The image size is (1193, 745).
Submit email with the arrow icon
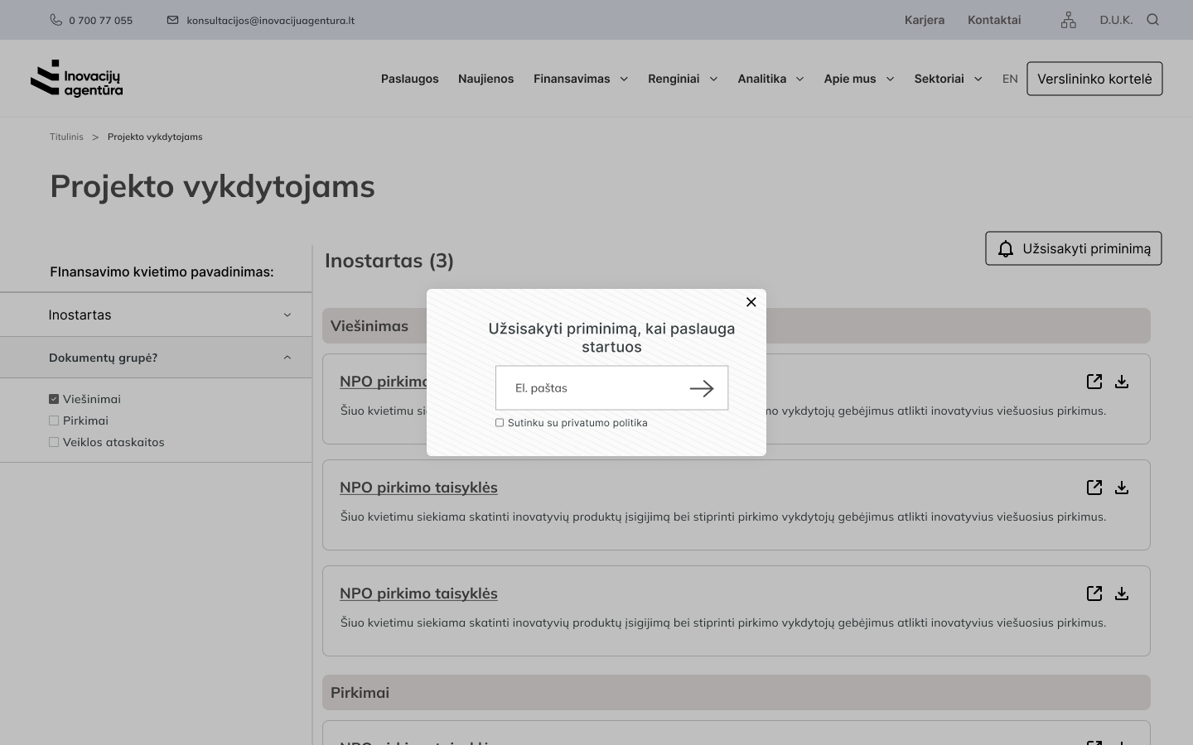tap(701, 388)
